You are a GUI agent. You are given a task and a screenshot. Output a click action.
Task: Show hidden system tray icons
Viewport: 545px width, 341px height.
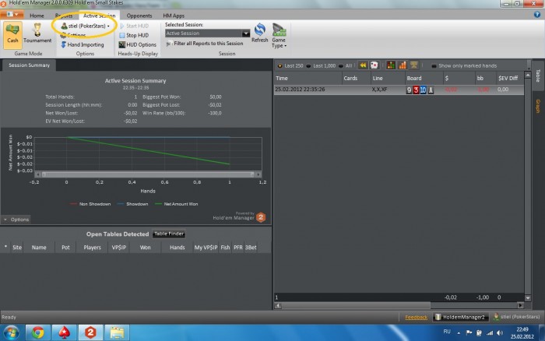(x=459, y=333)
